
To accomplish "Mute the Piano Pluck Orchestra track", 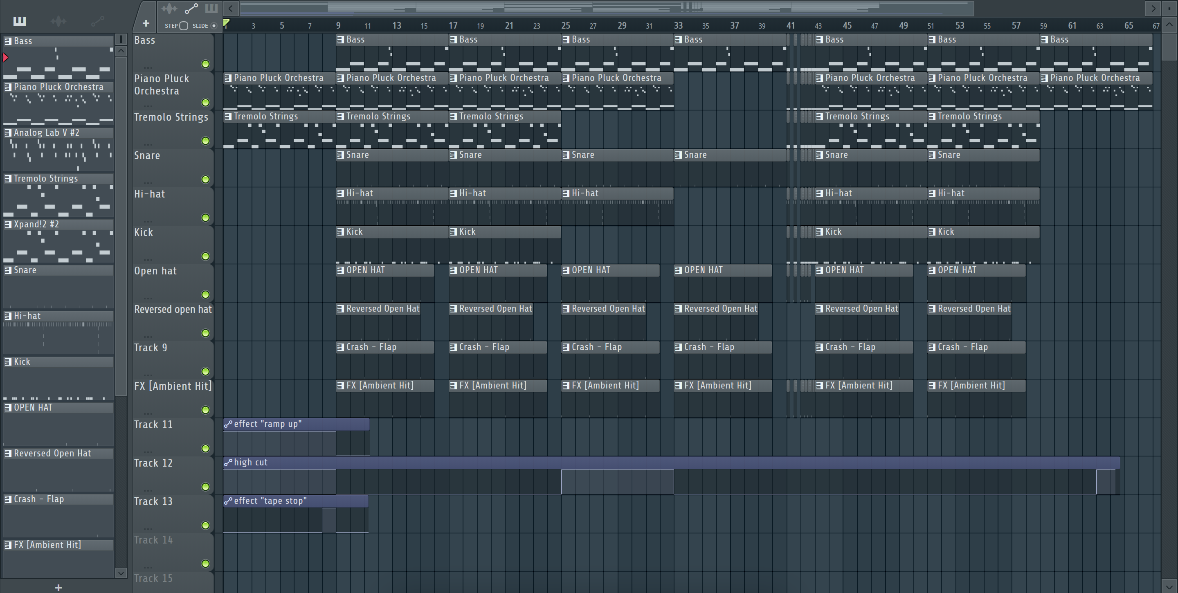I will pos(206,102).
